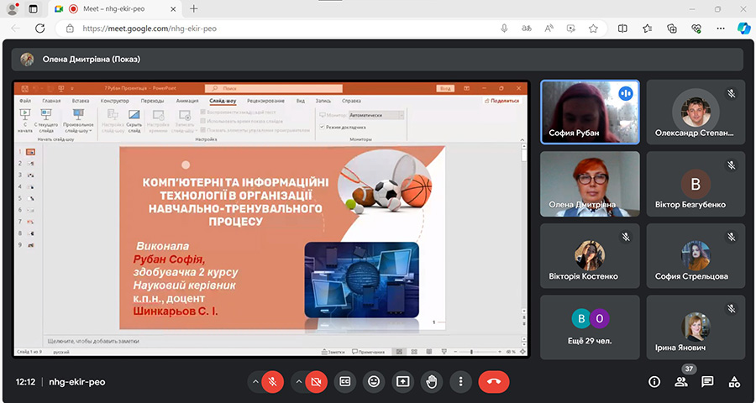Viewport: 756px width, 403px height.
Task: Open the three-dot more options menu
Action: coord(460,381)
